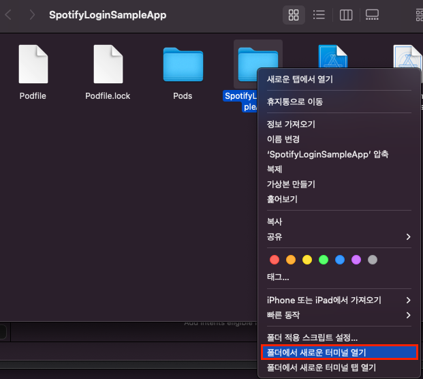Choose '휴지통으로 이동' menu entry

tap(339, 102)
